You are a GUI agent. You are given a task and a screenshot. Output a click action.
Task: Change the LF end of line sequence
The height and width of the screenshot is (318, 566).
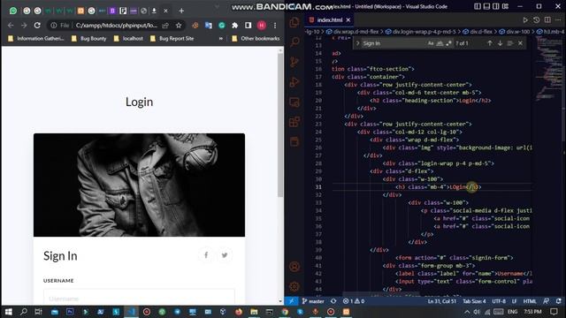click(x=514, y=301)
